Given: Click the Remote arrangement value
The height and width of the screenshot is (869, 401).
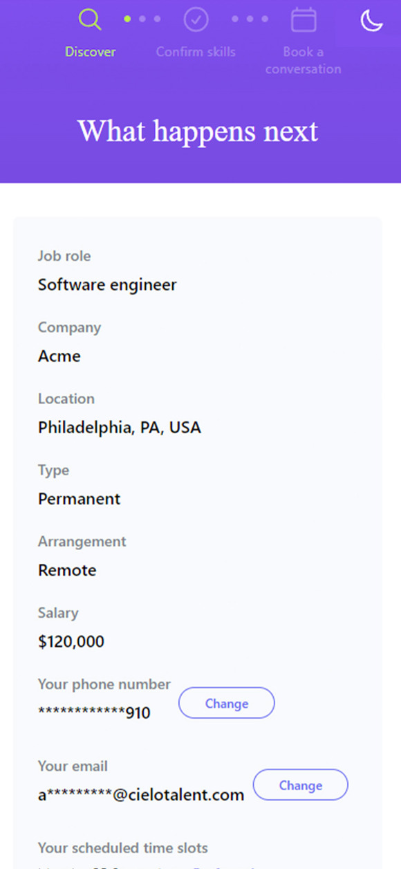Looking at the screenshot, I should 67,570.
